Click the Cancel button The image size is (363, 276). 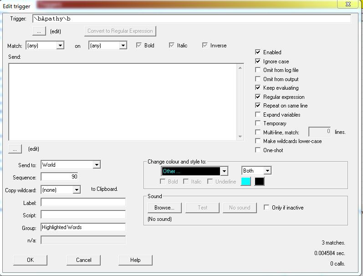click(83, 260)
